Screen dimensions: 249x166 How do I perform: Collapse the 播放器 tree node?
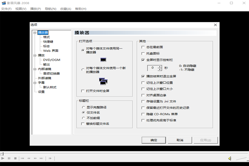click(x=35, y=33)
